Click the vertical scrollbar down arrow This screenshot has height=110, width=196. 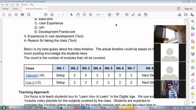pos(185,105)
